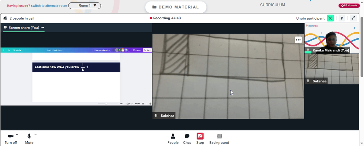Screen dimensions: 364x146
Task: Open Demo Material folder tab
Action: 176,7
